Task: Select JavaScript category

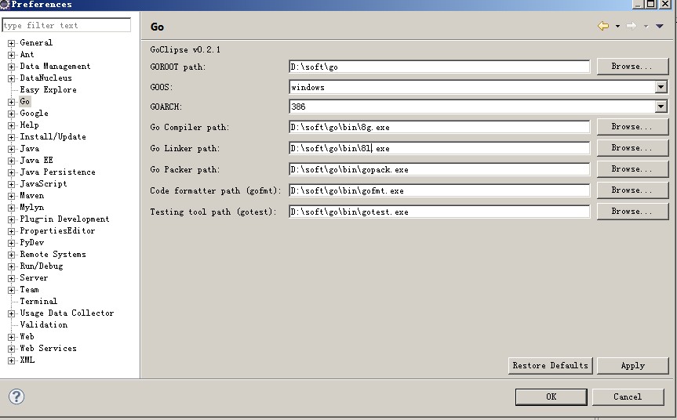Action: tap(43, 183)
